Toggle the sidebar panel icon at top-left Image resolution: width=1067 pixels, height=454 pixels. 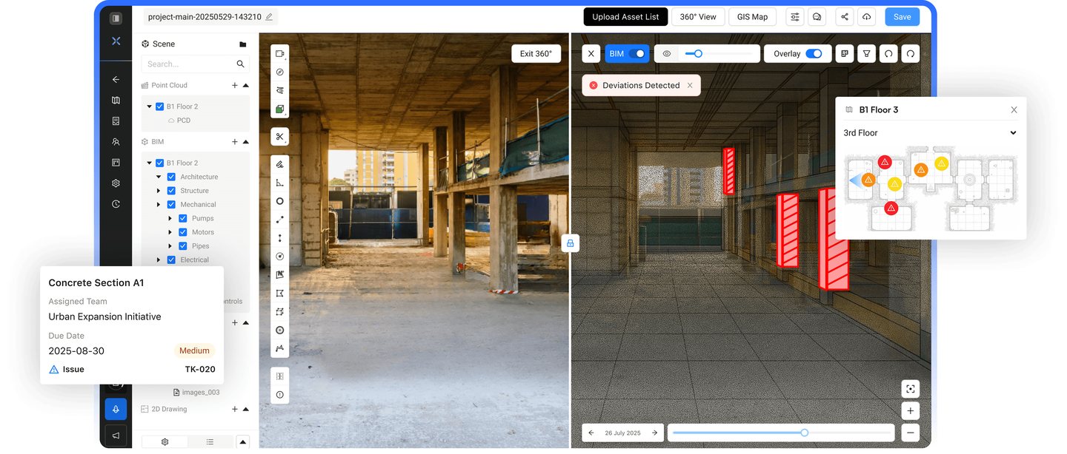click(x=116, y=18)
